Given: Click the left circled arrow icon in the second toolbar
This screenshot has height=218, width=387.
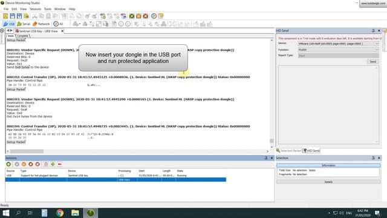Looking at the screenshot, I should click(x=121, y=24).
